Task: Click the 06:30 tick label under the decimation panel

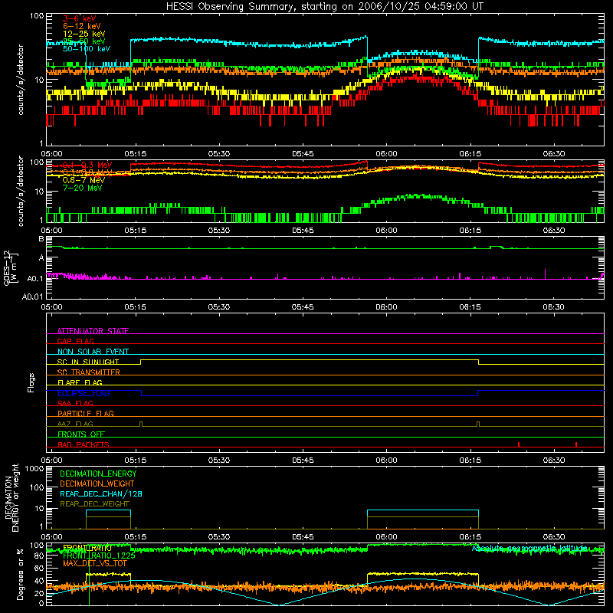Action: (553, 537)
